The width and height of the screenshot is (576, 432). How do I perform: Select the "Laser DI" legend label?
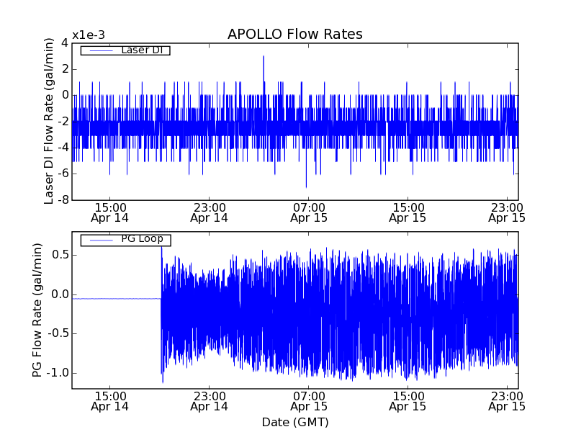(140, 50)
